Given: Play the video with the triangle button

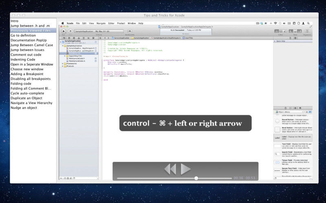Looking at the screenshot, I should click(x=185, y=169).
